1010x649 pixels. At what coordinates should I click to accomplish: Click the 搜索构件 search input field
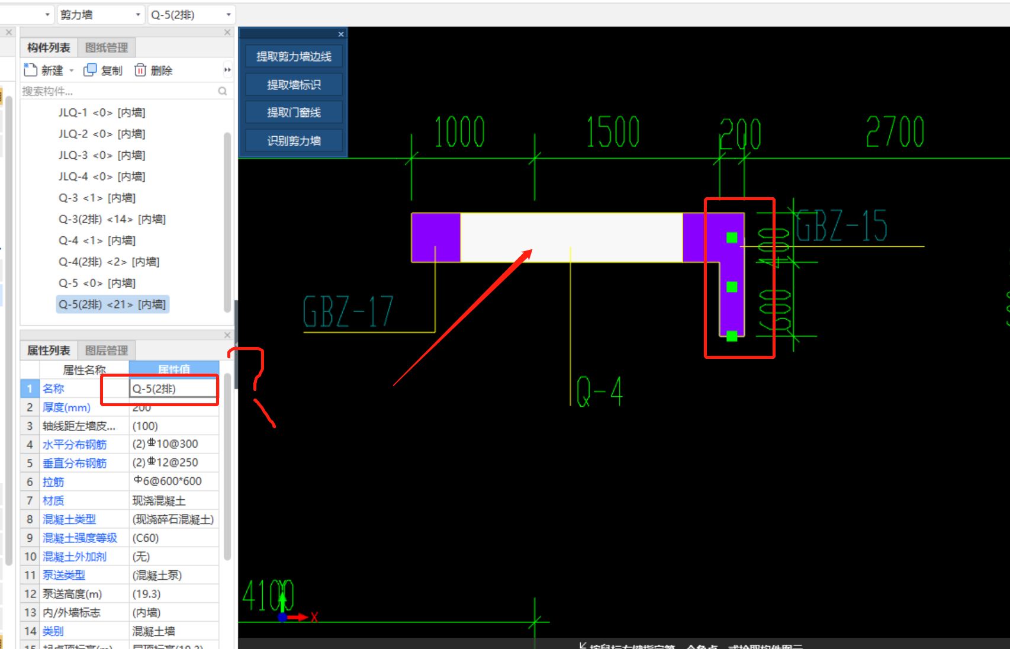click(118, 91)
